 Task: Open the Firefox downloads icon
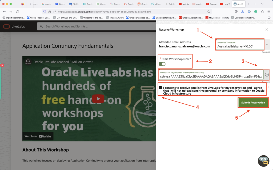click(x=243, y=12)
